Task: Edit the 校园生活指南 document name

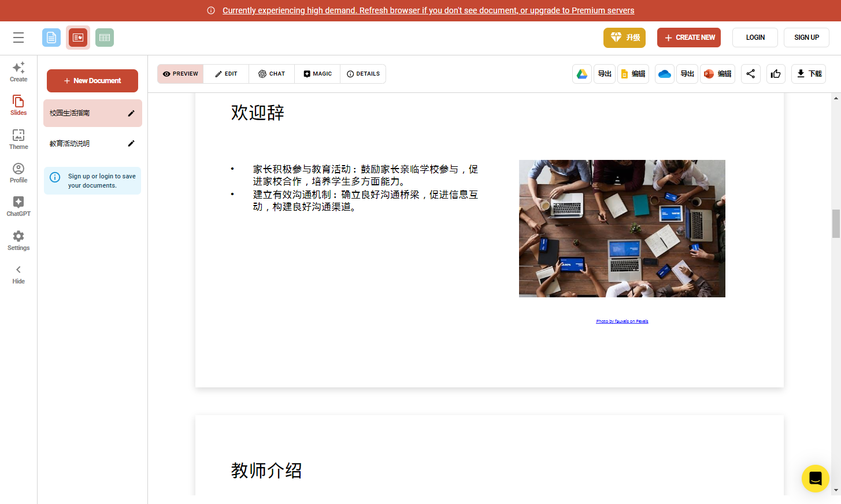Action: pos(131,113)
